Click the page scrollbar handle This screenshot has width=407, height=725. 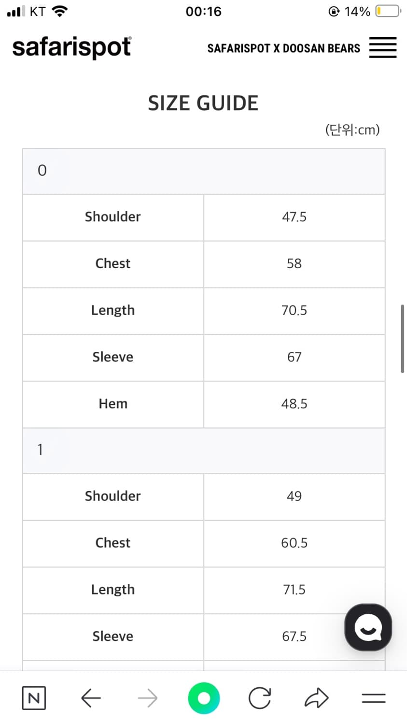pyautogui.click(x=402, y=338)
